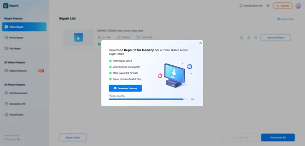Click the files downloading progress bar

click(x=148, y=99)
